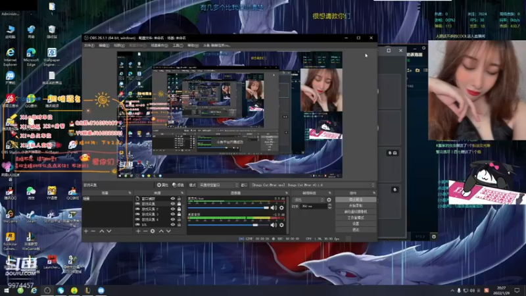The height and width of the screenshot is (296, 526).
Task: Open Internet Explorer desktop icon
Action: [x=11, y=57]
